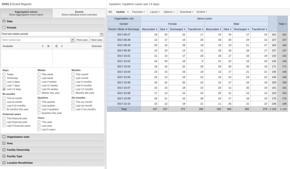Click the Select period type input field
The image size is (290, 169).
[36, 40]
